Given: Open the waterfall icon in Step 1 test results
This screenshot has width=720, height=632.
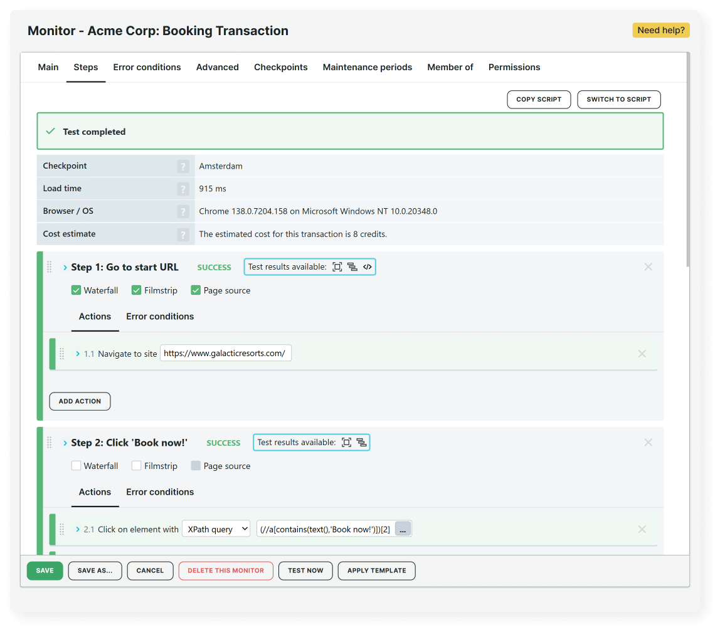Looking at the screenshot, I should 352,266.
